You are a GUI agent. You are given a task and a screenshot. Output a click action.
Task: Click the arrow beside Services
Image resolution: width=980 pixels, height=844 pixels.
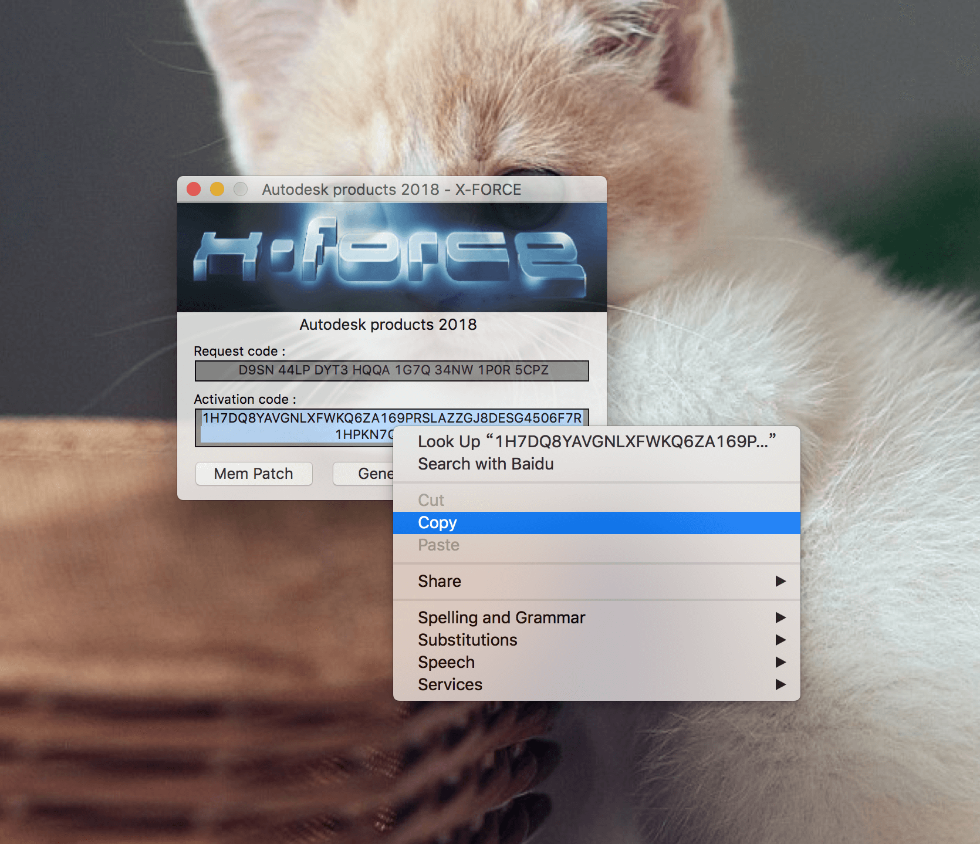tap(780, 684)
